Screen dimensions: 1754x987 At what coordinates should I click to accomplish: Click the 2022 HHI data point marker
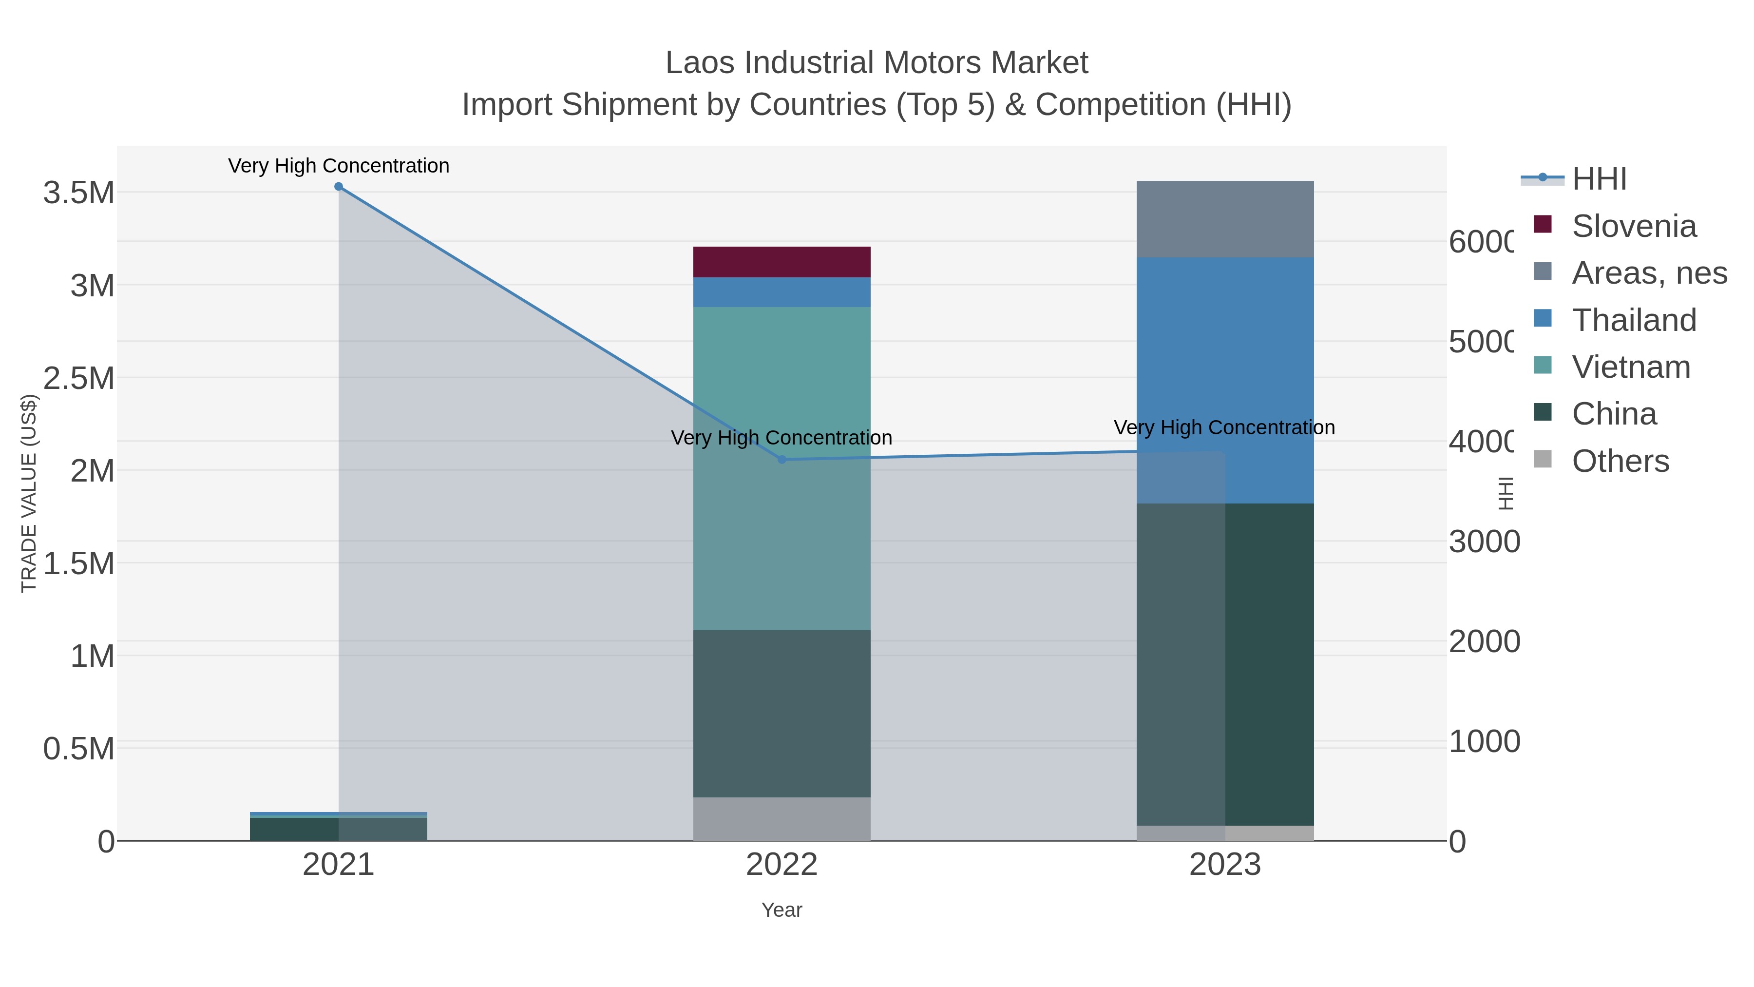pos(782,460)
